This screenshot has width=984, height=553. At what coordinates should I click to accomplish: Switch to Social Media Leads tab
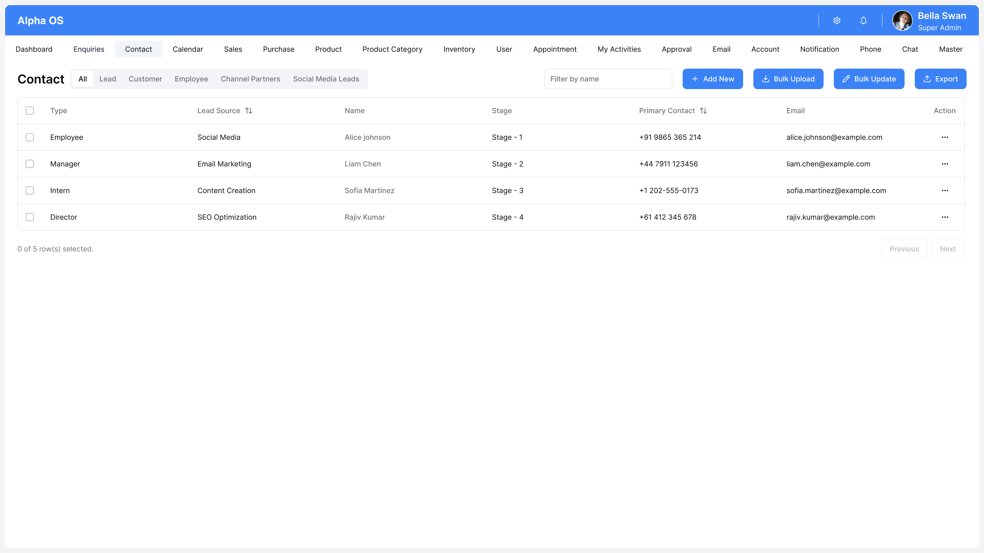[x=326, y=79]
